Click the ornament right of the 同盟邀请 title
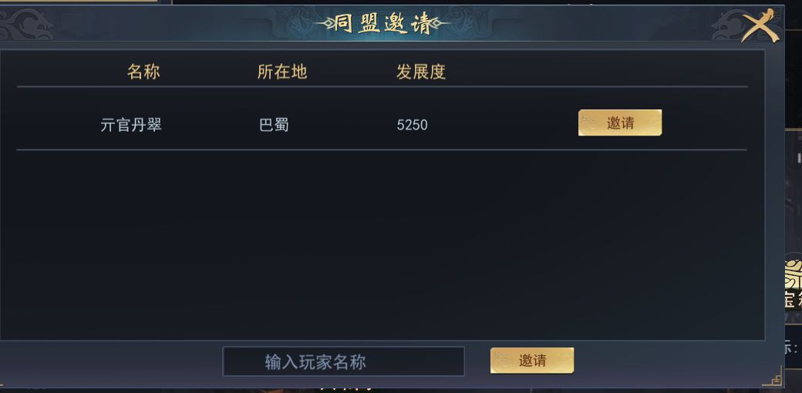Viewport: 802px width, 393px height. coord(442,25)
